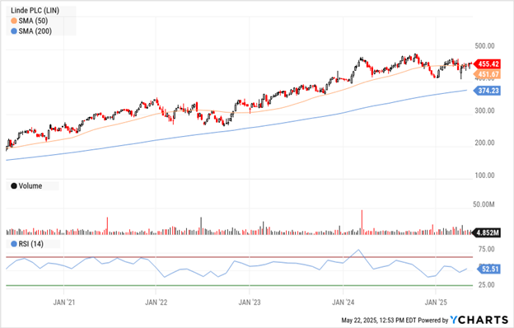Click the 300.00 price axis label
The height and width of the screenshot is (328, 514).
pyautogui.click(x=484, y=110)
